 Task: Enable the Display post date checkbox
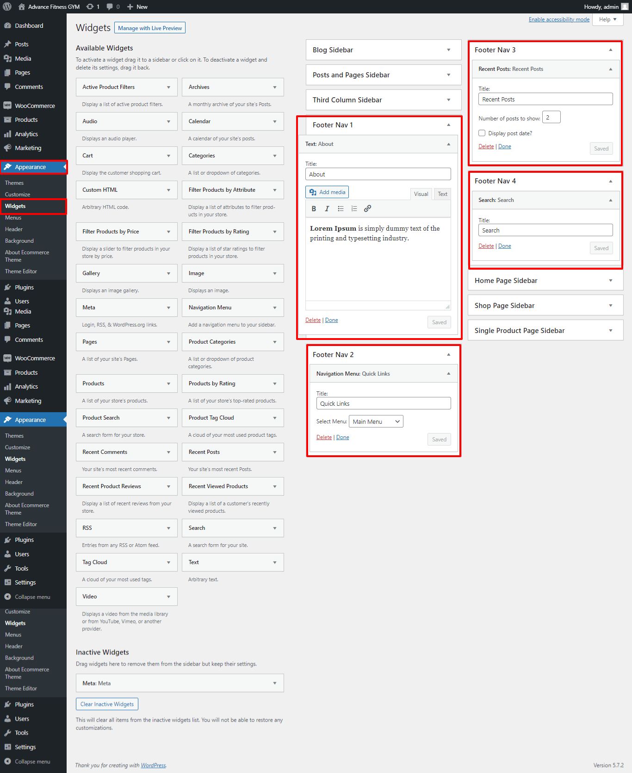(x=482, y=133)
